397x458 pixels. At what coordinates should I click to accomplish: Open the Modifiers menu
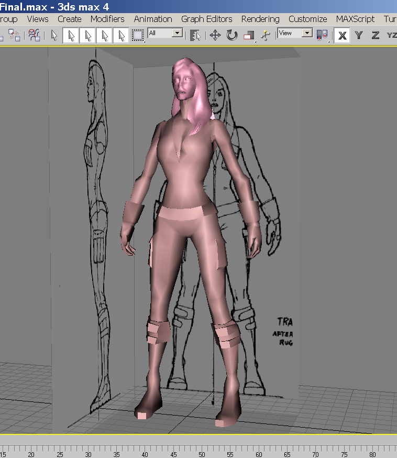click(107, 19)
